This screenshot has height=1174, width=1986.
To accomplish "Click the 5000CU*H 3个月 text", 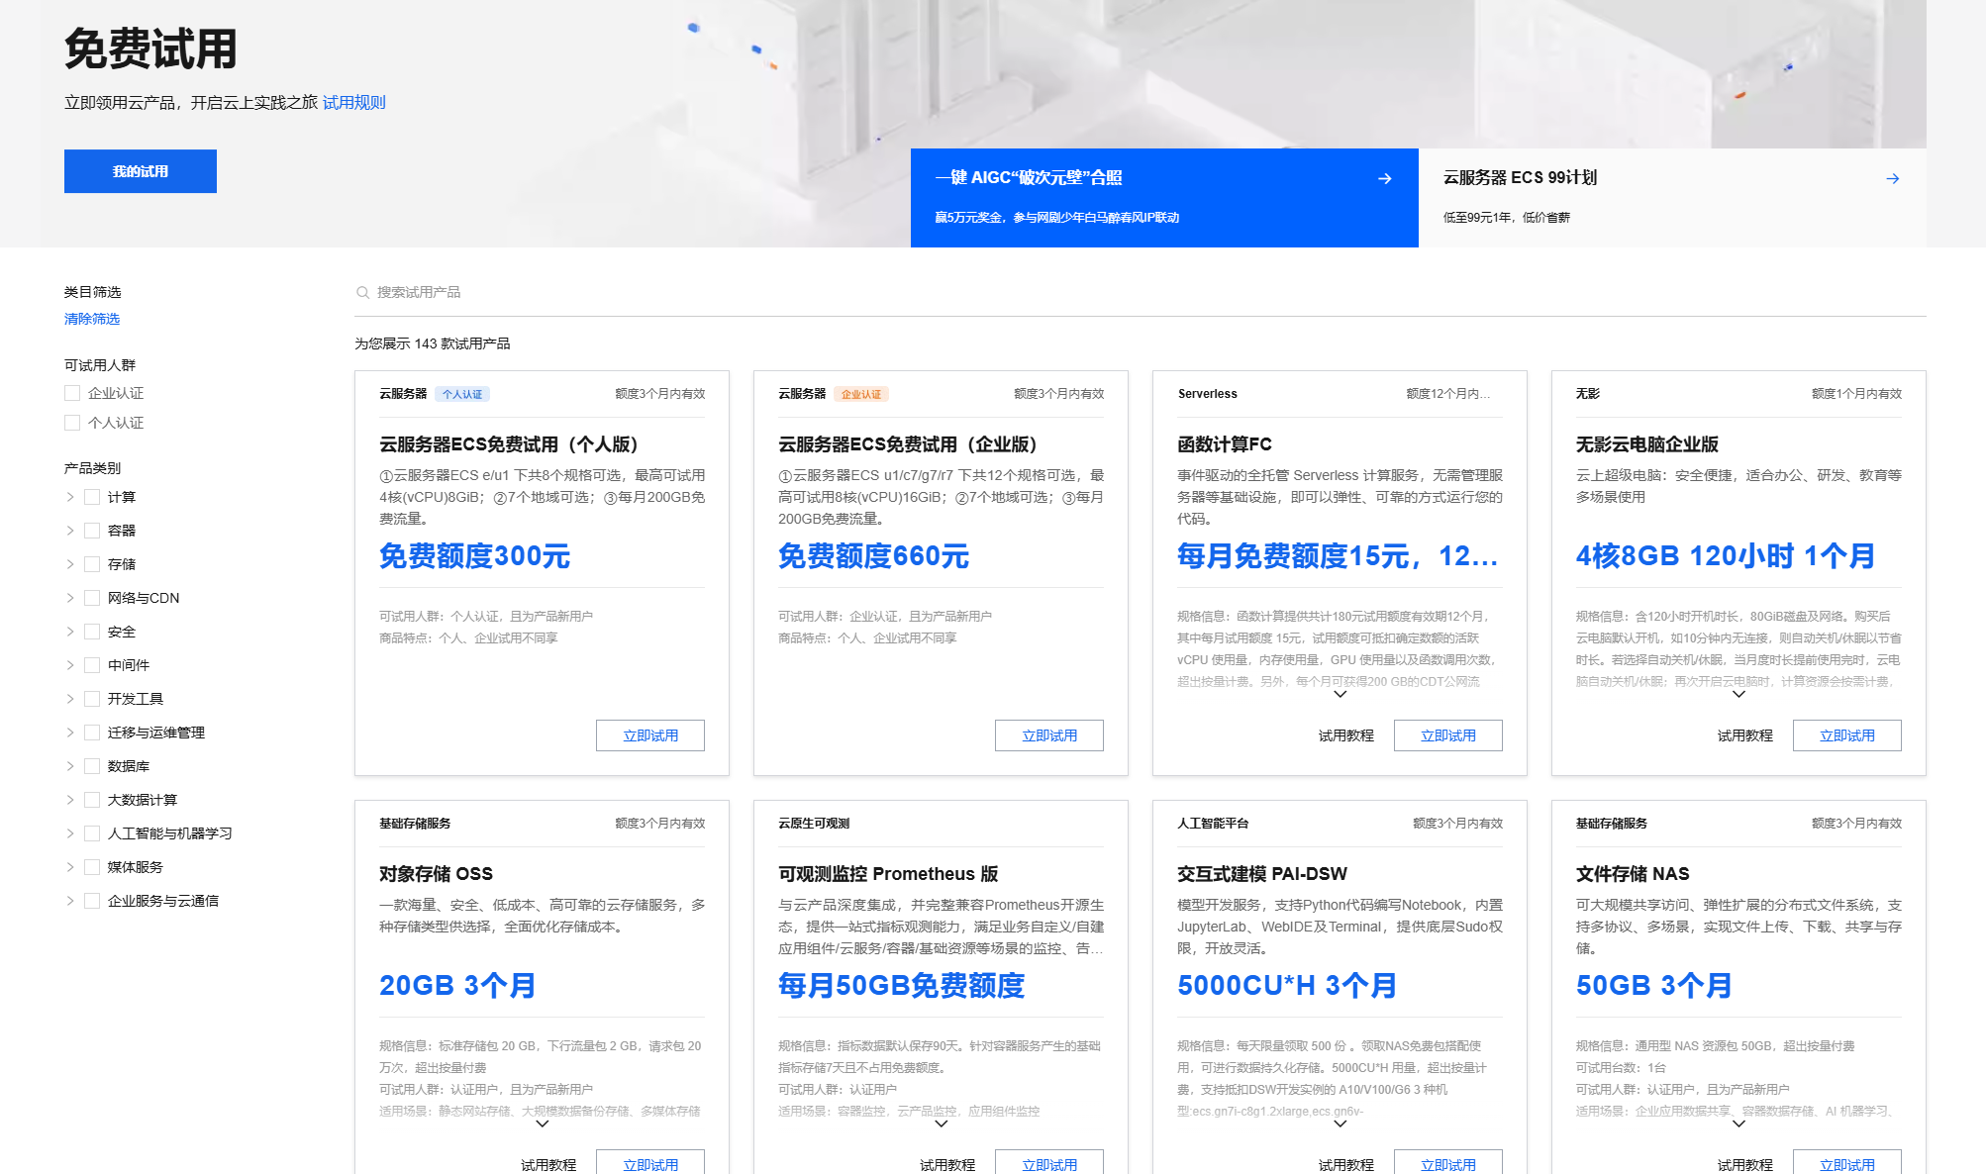I will tap(1287, 986).
